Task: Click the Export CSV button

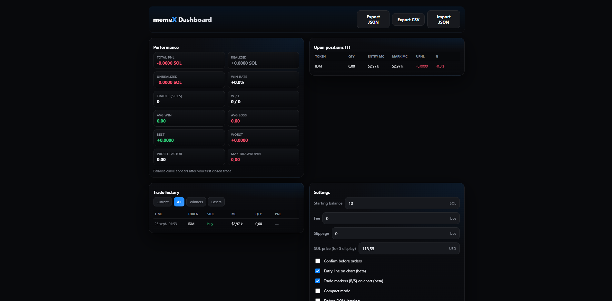Action: pos(409,20)
